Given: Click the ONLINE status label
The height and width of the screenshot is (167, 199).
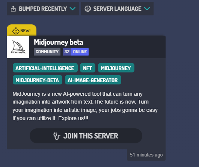Looking at the screenshot, I should pyautogui.click(x=80, y=52).
